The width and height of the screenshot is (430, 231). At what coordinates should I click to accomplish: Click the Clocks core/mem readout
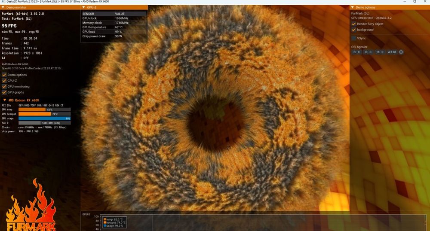(34, 127)
